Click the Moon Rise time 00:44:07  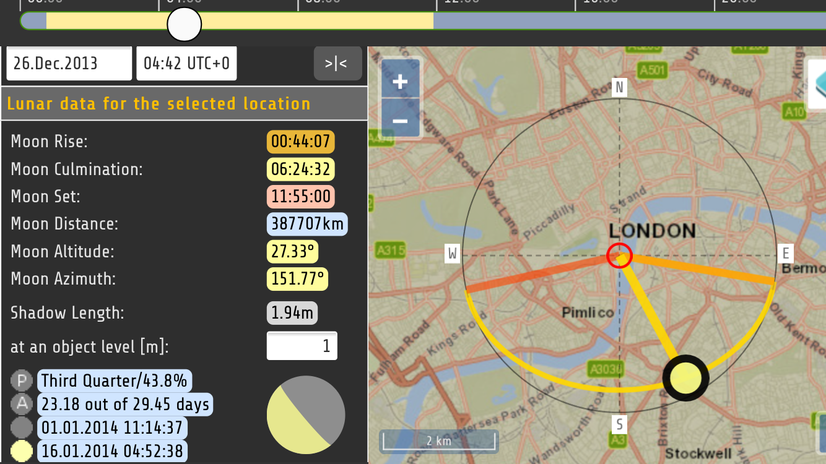(301, 142)
